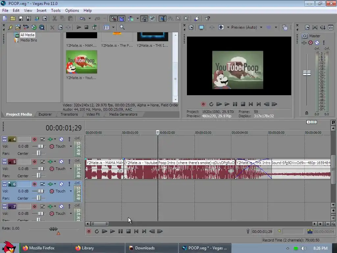Arm track 4 for record
This screenshot has width=337, height=253.
coord(34,139)
